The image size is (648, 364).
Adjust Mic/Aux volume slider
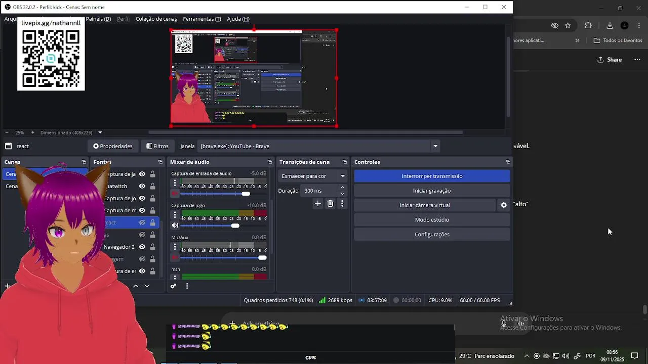point(223,257)
